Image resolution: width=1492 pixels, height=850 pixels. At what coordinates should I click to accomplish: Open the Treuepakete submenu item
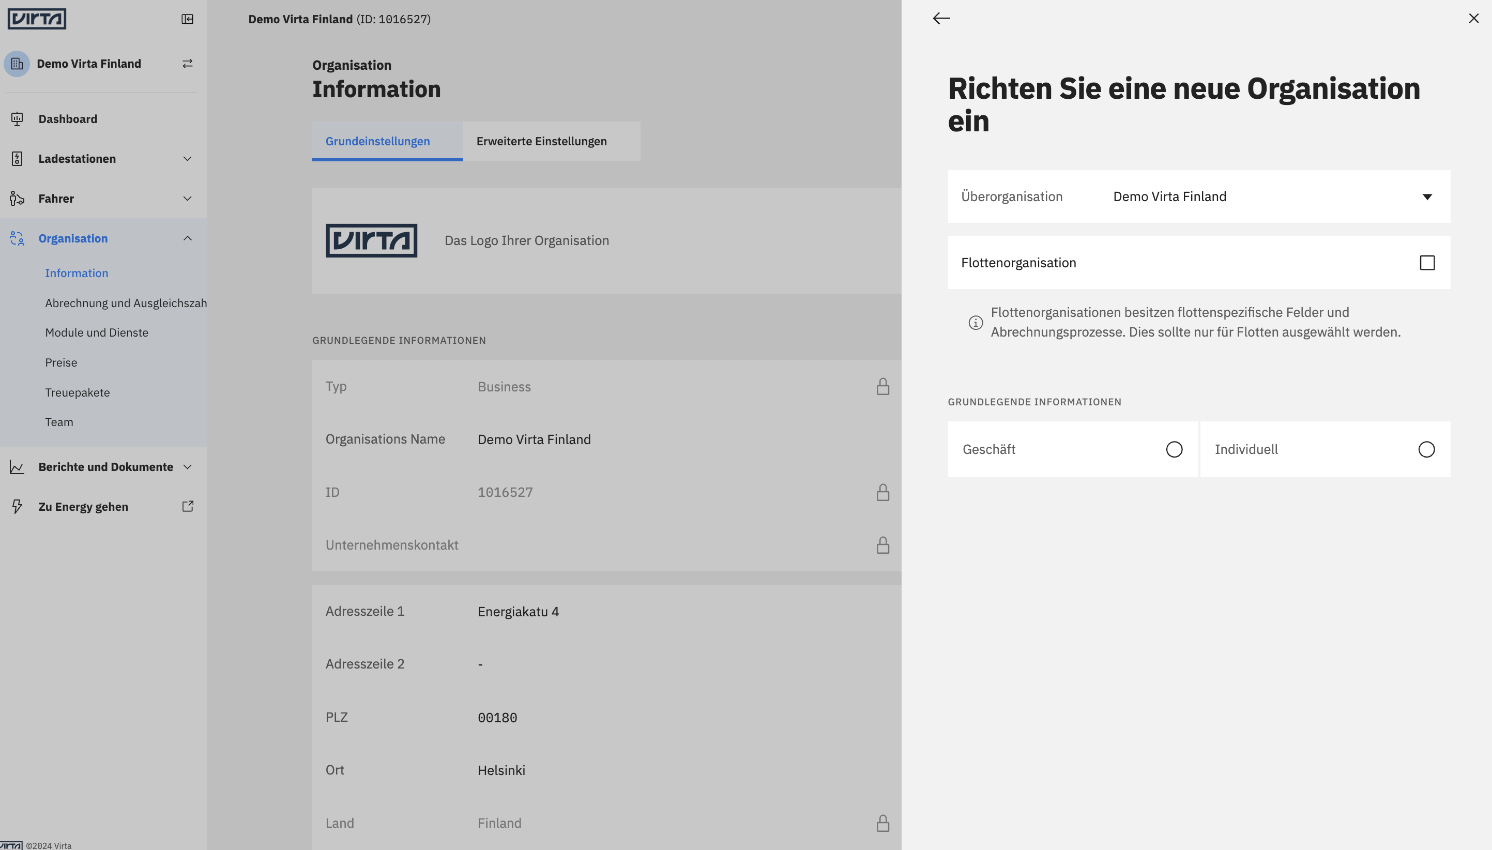78,392
